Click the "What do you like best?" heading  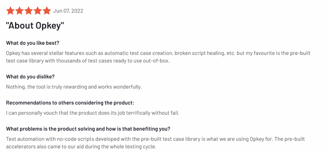(33, 43)
